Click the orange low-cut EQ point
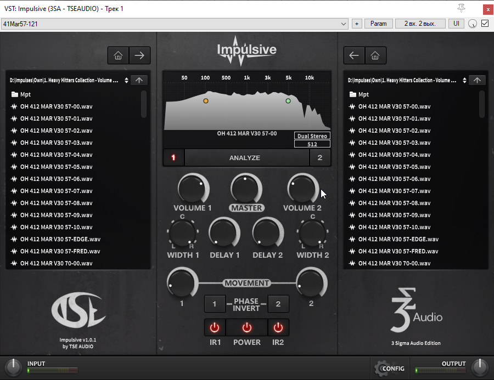This screenshot has width=494, height=380. pos(206,101)
